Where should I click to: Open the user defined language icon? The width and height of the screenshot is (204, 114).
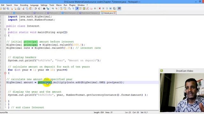pyautogui.click(x=80, y=9)
